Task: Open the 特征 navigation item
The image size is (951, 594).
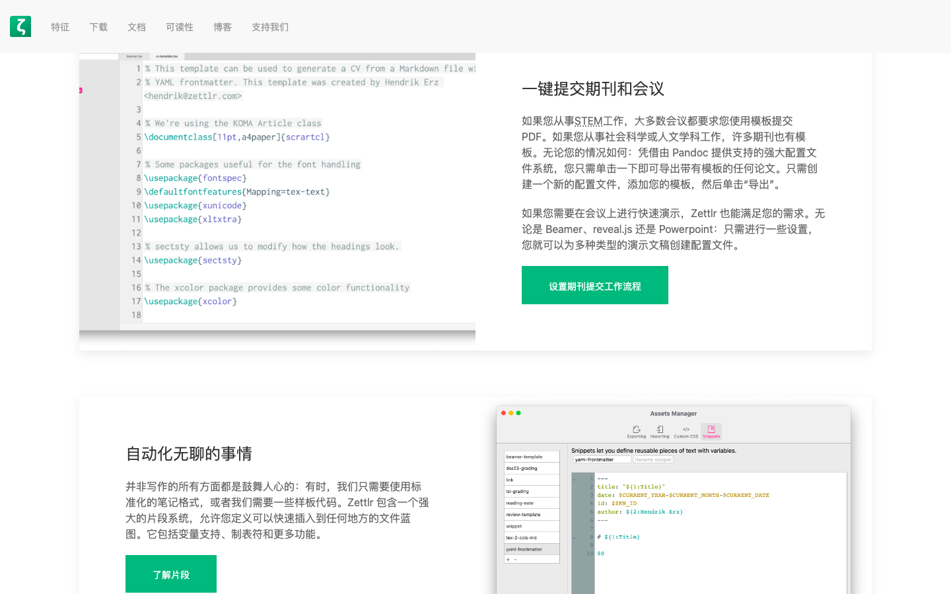Action: coord(60,27)
